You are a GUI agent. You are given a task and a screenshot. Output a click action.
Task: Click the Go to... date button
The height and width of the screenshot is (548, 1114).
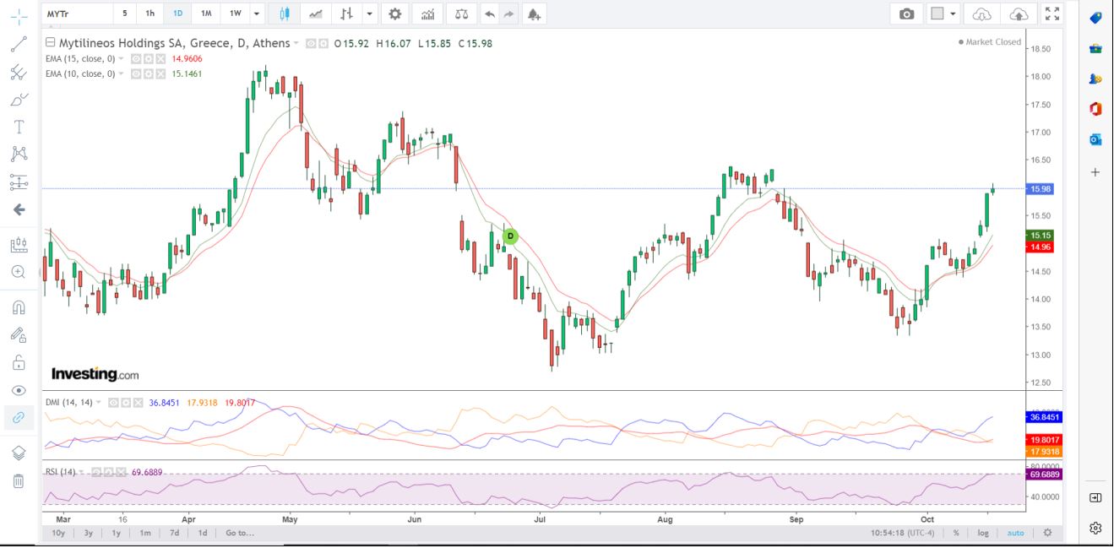pos(239,533)
